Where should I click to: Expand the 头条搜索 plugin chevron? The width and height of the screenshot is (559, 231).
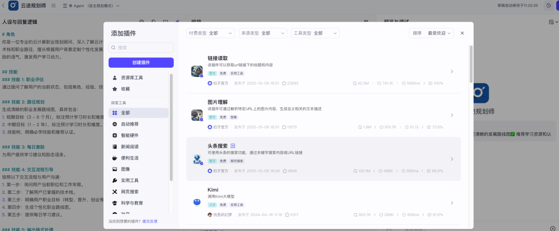tap(452, 159)
